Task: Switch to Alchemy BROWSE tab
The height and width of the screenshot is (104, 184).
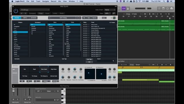Action: [17, 18]
